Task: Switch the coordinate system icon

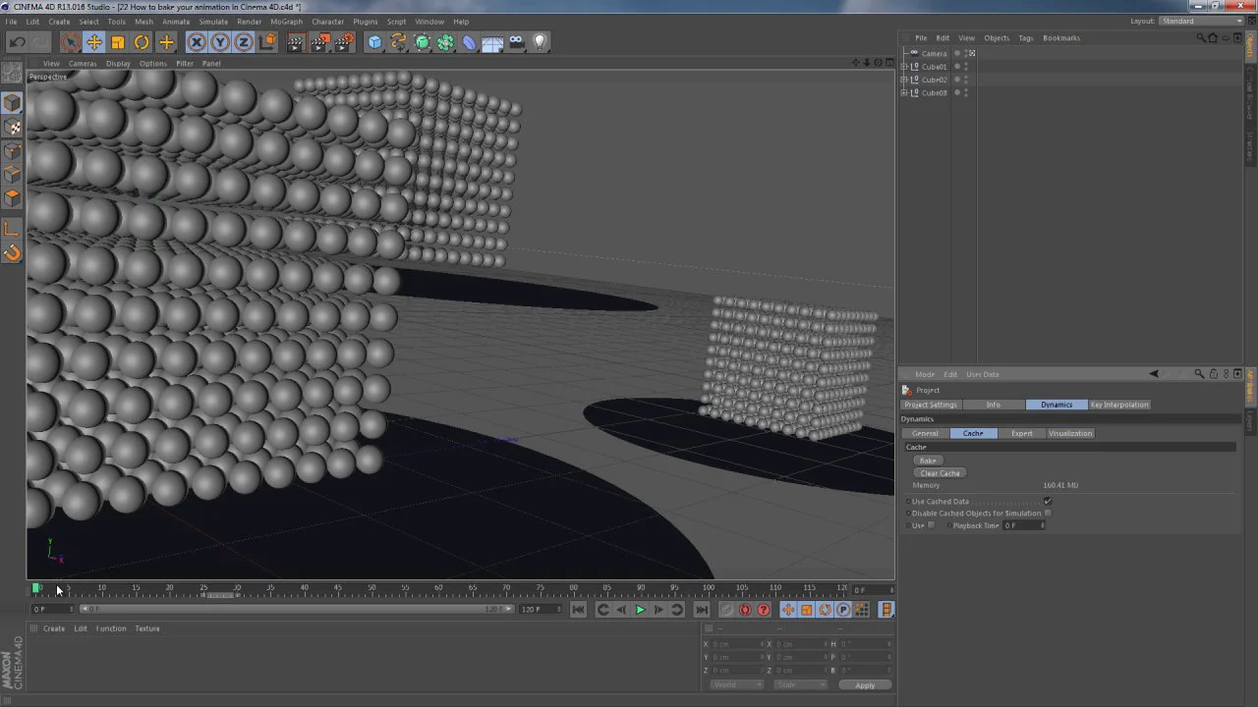Action: pyautogui.click(x=267, y=41)
